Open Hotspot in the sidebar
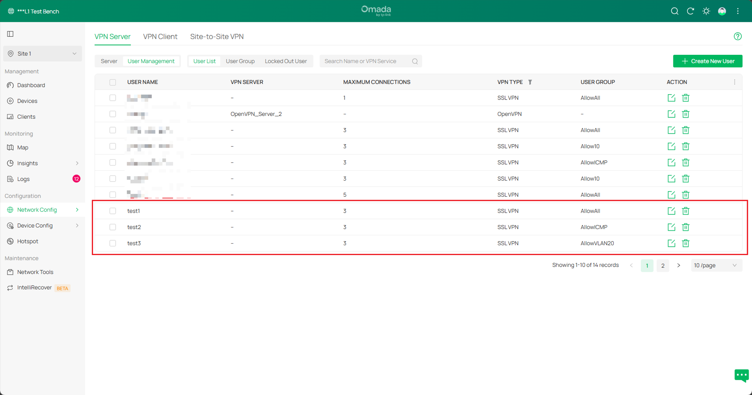The height and width of the screenshot is (395, 752). pos(28,241)
